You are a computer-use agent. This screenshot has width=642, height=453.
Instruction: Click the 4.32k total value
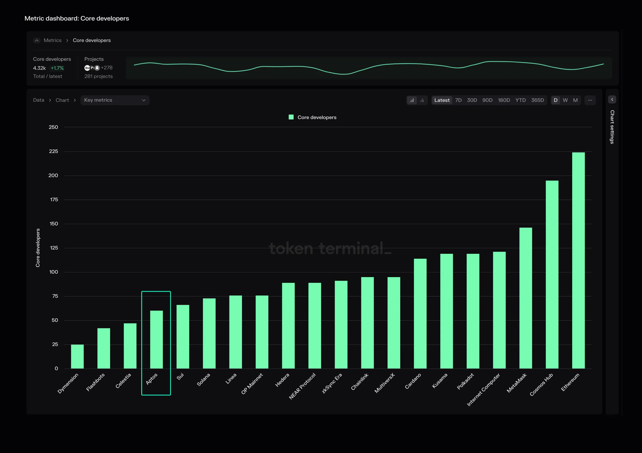click(40, 68)
